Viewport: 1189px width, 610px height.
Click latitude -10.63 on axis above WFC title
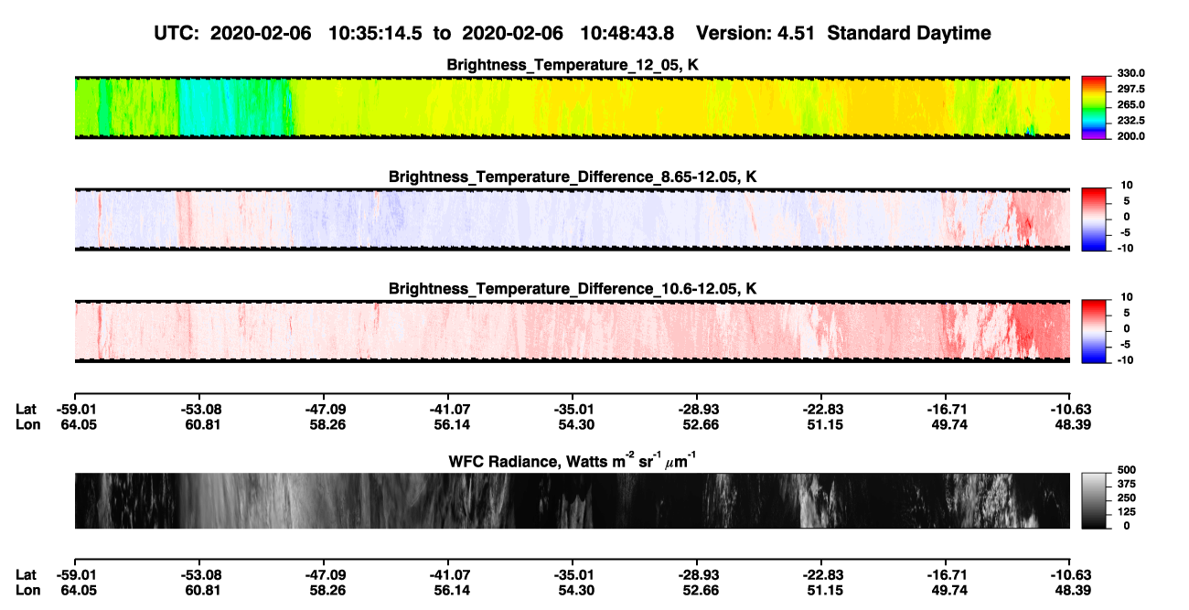(x=1070, y=409)
